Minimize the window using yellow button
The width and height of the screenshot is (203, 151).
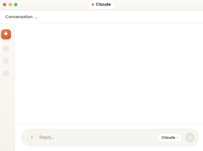[x=10, y=4]
